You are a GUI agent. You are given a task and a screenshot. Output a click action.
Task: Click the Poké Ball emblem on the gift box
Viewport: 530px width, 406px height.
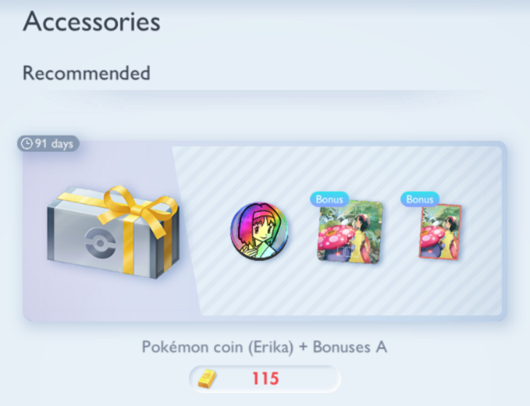100,243
